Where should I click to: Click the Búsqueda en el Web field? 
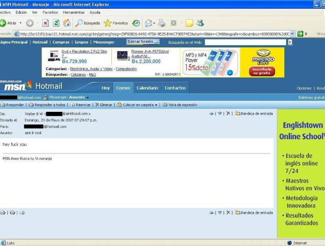[x=245, y=42]
